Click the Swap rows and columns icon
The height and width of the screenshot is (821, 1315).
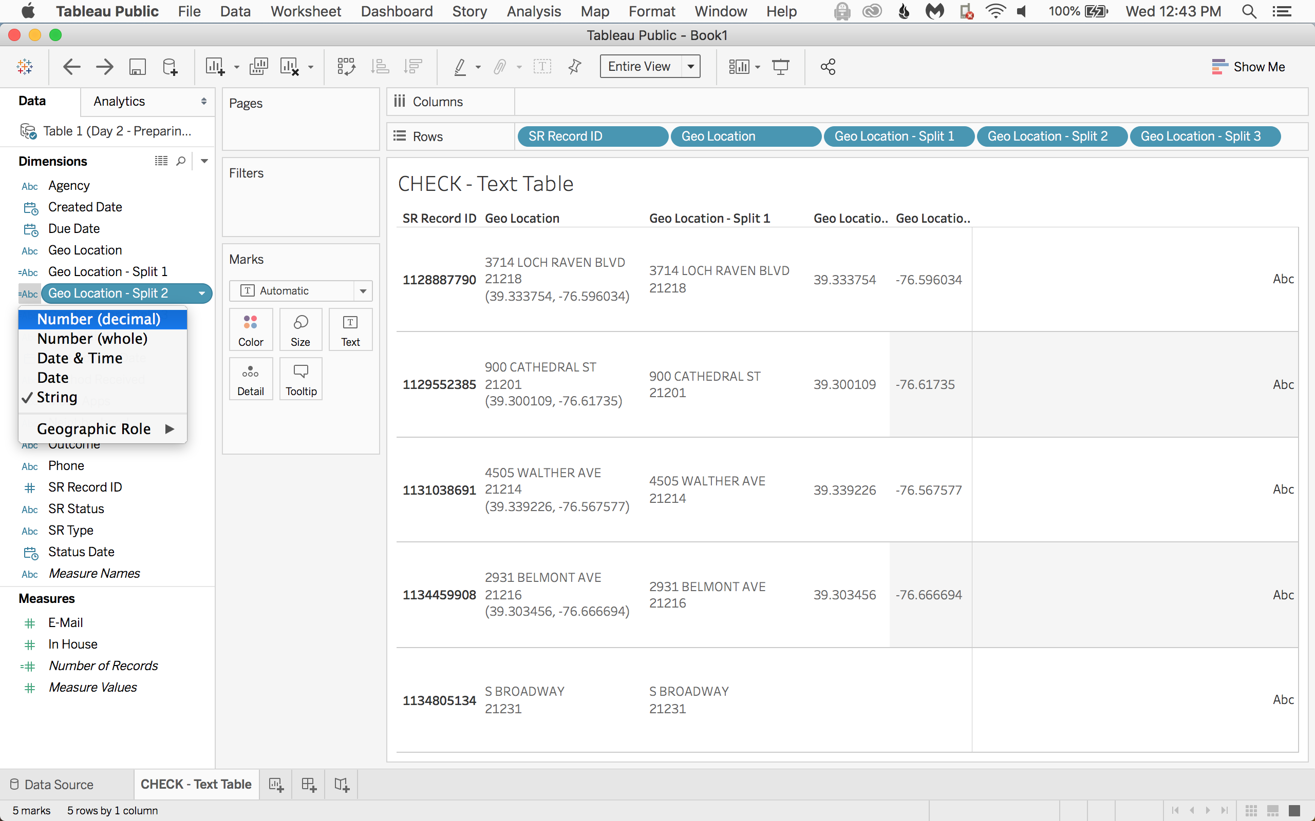(346, 67)
